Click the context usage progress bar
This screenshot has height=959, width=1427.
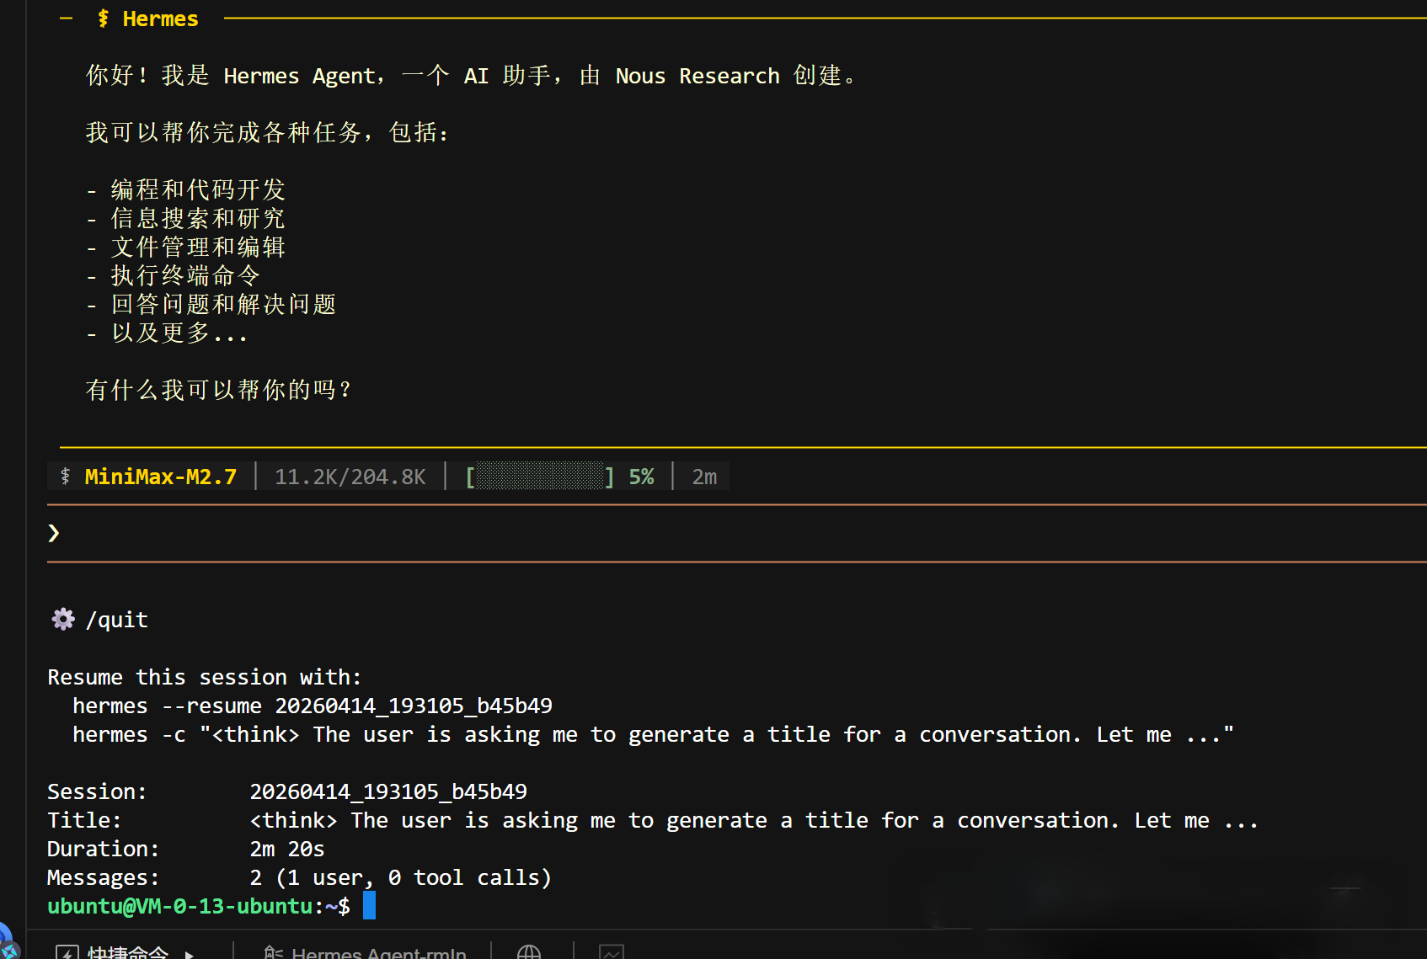539,477
